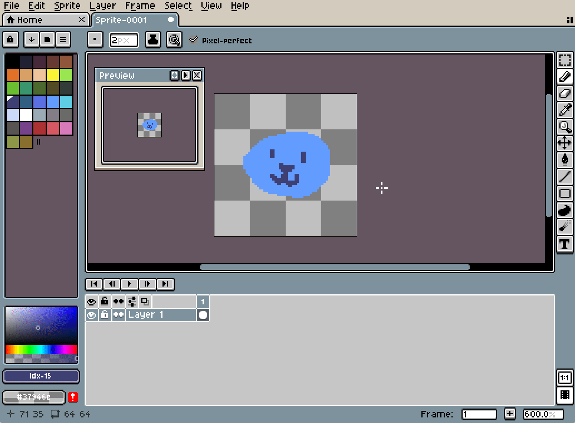The width and height of the screenshot is (575, 423).
Task: Go to previous frame
Action: 112,284
